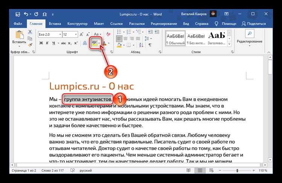282x183 pixels.
Task: Switch to the Макет tab
Action: point(99,24)
